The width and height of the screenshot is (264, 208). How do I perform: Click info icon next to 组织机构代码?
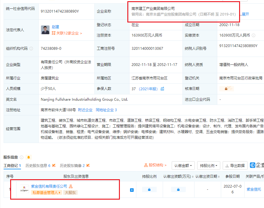point(31,49)
